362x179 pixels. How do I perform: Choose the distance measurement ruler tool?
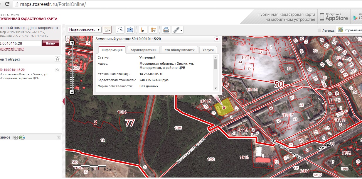coord(143,30)
